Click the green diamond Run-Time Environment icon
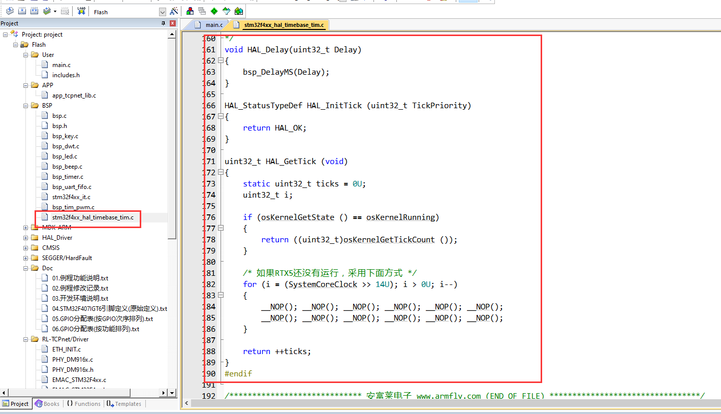The image size is (721, 414). [214, 11]
